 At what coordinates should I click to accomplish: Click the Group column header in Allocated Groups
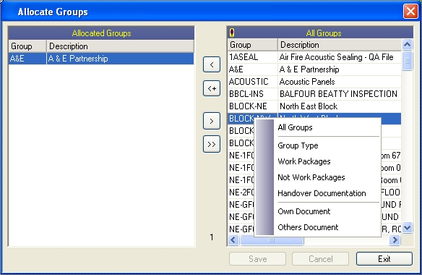(x=27, y=46)
